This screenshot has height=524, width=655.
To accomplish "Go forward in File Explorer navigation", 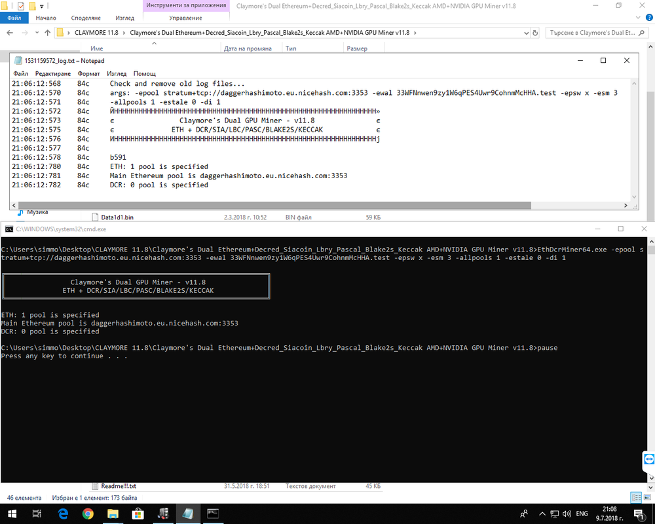I will 25,33.
